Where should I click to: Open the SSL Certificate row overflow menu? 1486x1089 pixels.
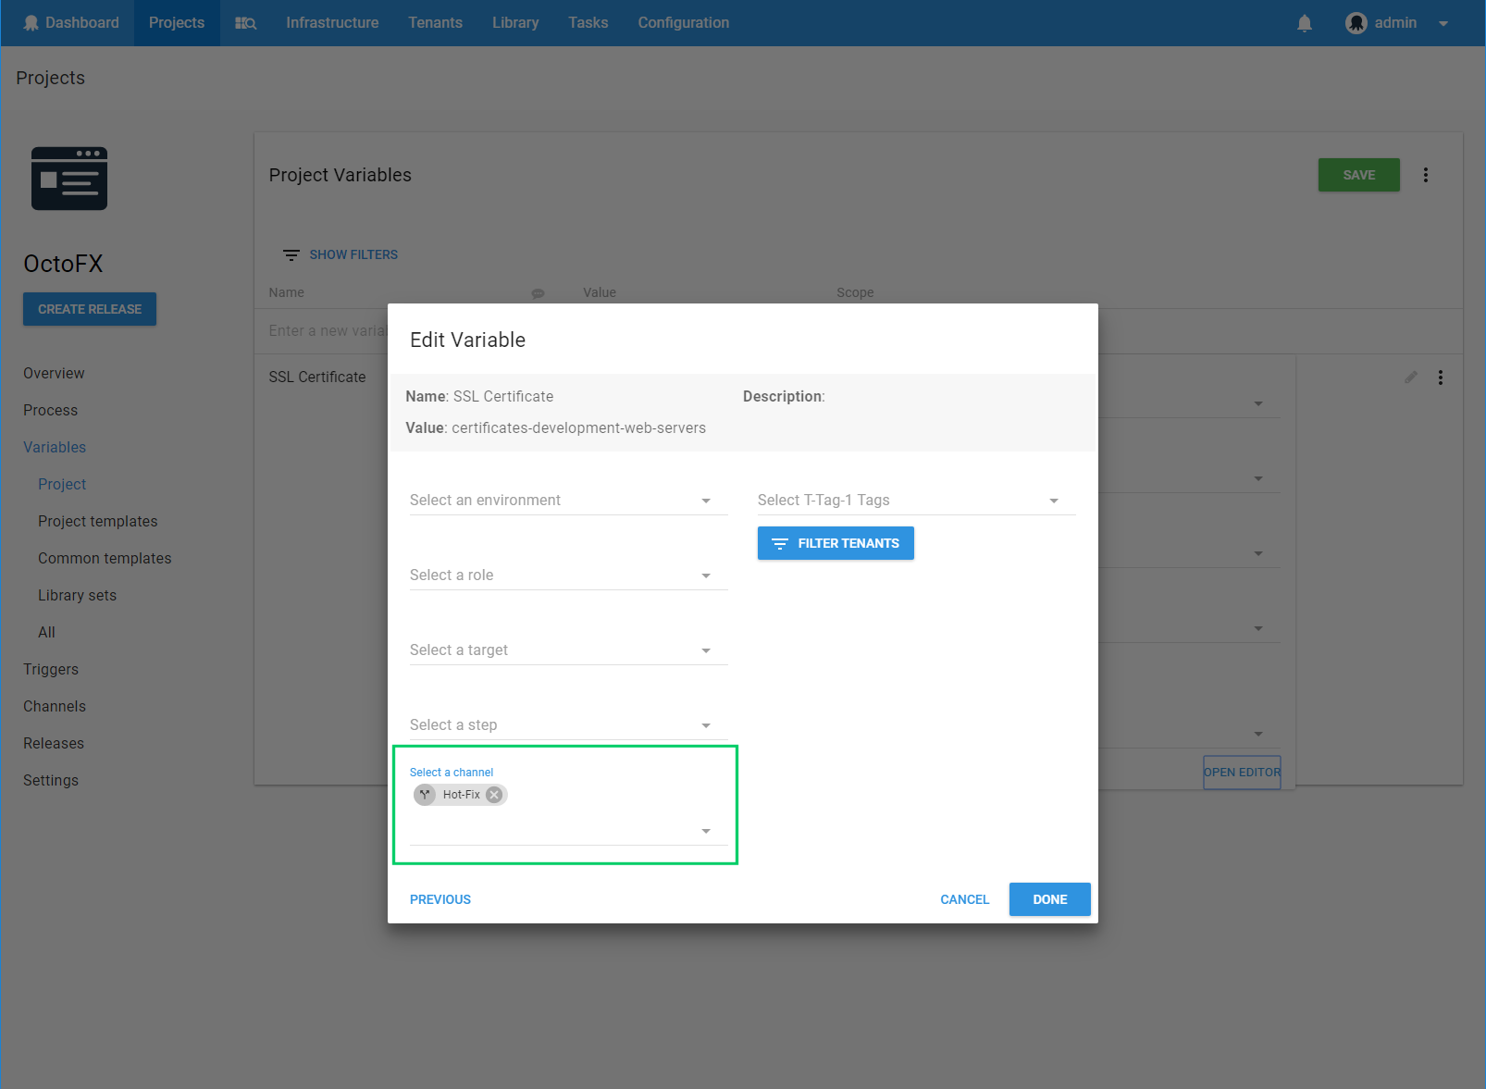coord(1440,377)
